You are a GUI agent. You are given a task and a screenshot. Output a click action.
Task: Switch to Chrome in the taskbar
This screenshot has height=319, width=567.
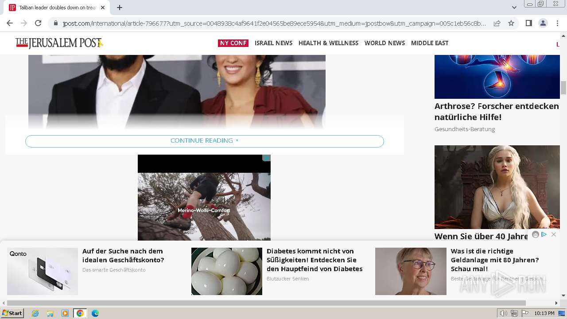pyautogui.click(x=80, y=313)
